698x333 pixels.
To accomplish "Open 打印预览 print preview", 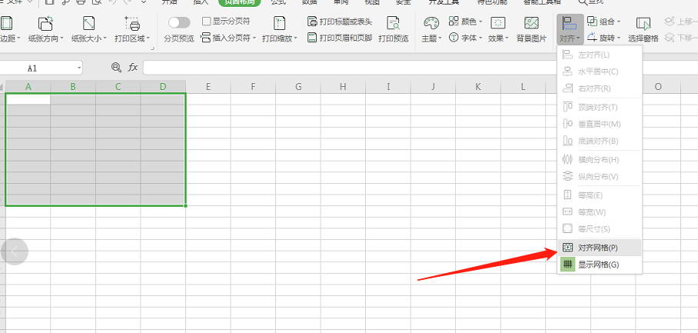I will 394,30.
